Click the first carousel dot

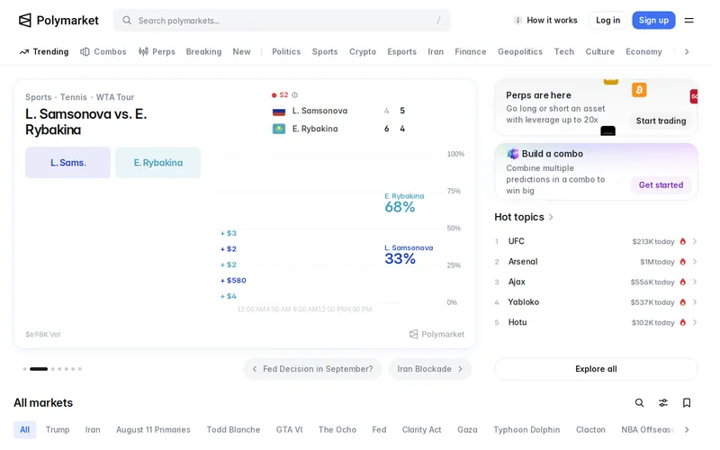[x=24, y=369]
